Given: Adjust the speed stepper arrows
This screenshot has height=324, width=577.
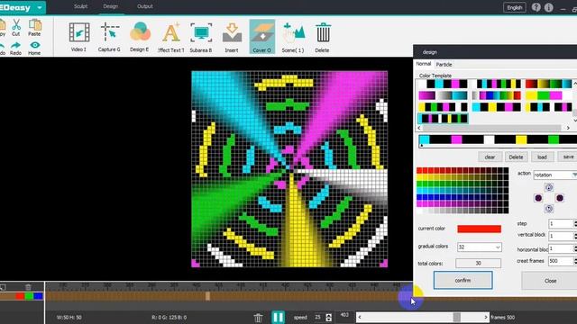Looking at the screenshot, I should pyautogui.click(x=328, y=318).
